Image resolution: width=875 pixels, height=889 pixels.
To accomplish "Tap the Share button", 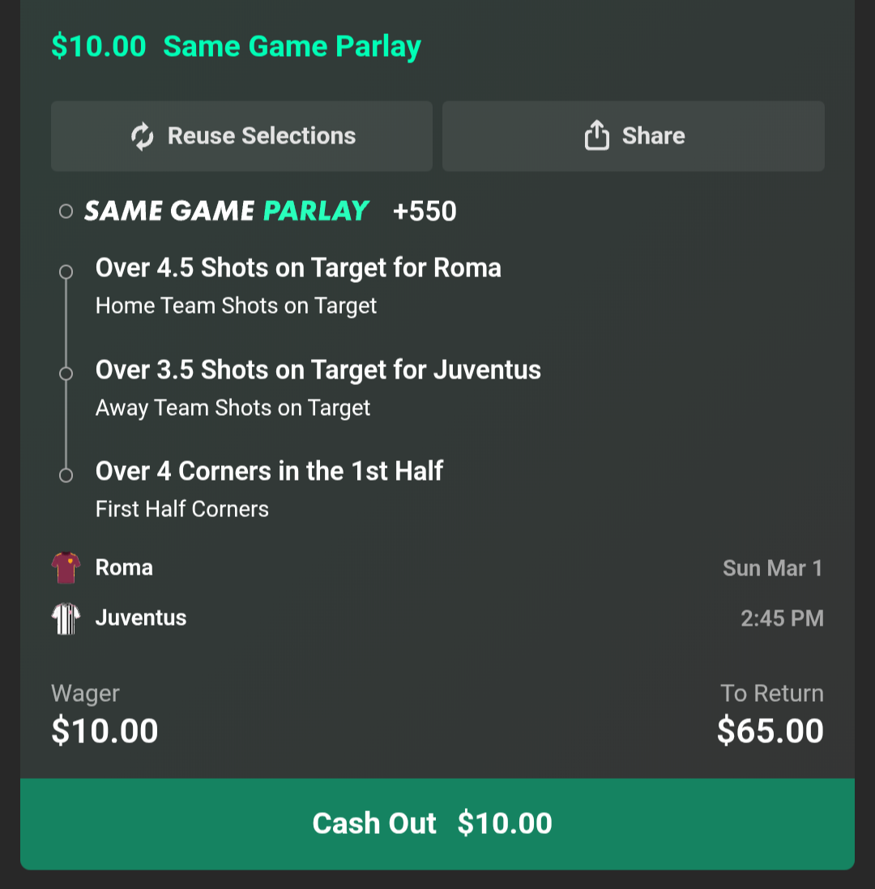I will [x=634, y=136].
